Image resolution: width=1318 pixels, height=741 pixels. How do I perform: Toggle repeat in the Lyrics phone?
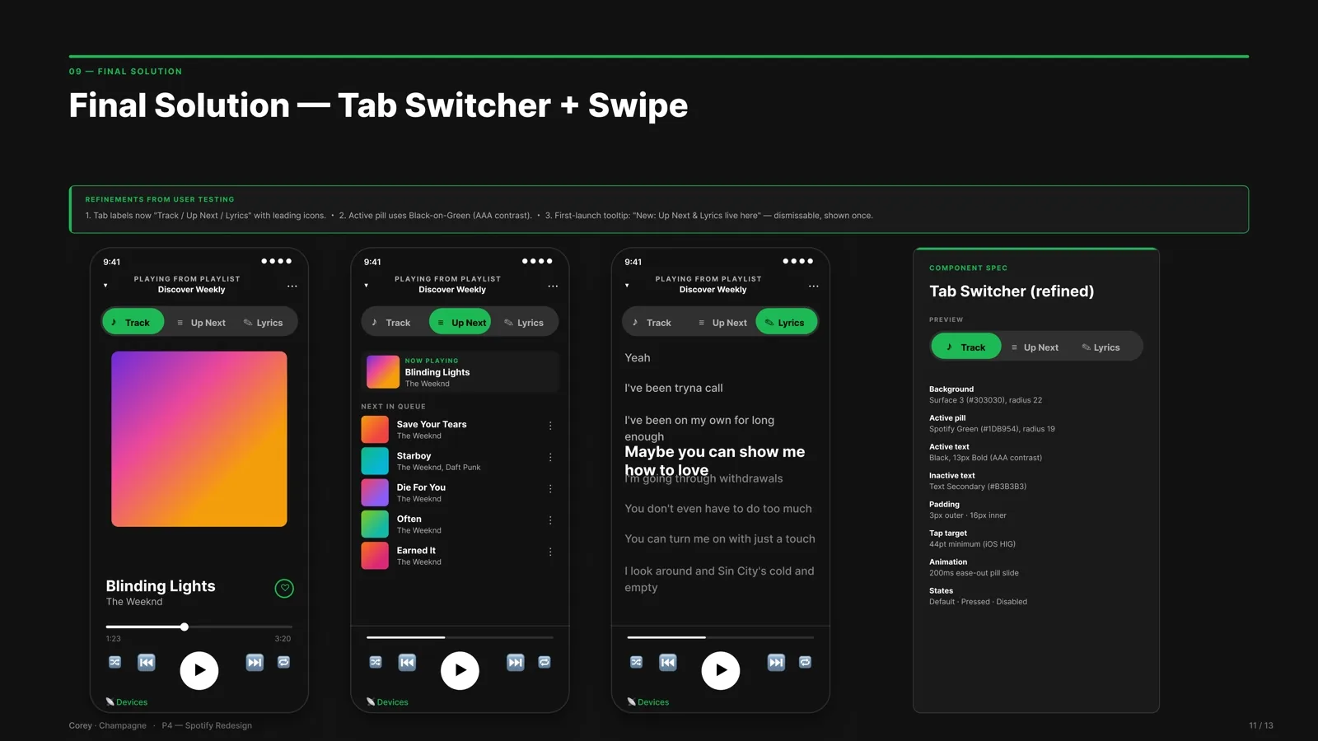[805, 662]
